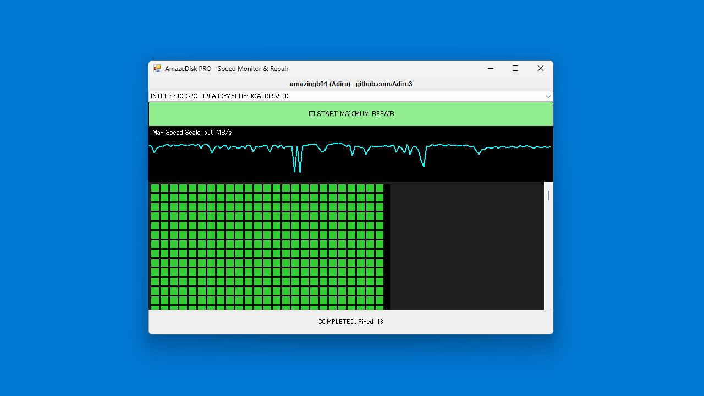Screen dimensions: 704x396
Task: Select the last green block in first row
Action: point(380,188)
